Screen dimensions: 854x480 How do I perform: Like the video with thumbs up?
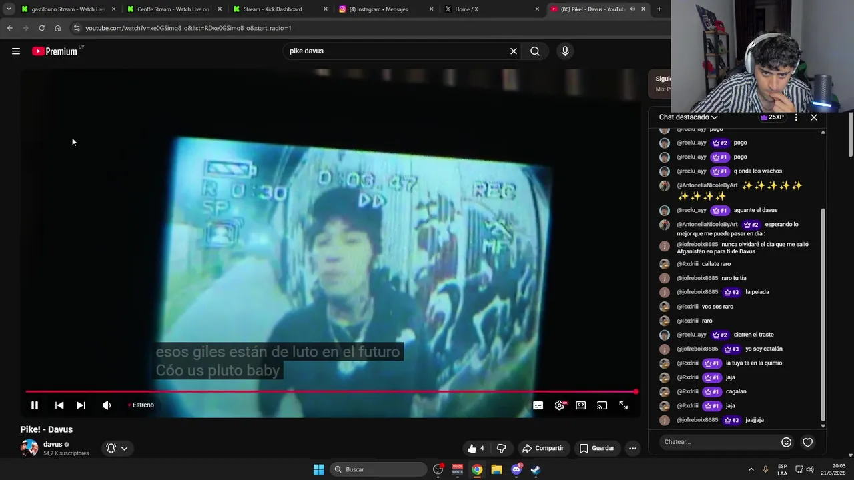pyautogui.click(x=476, y=448)
